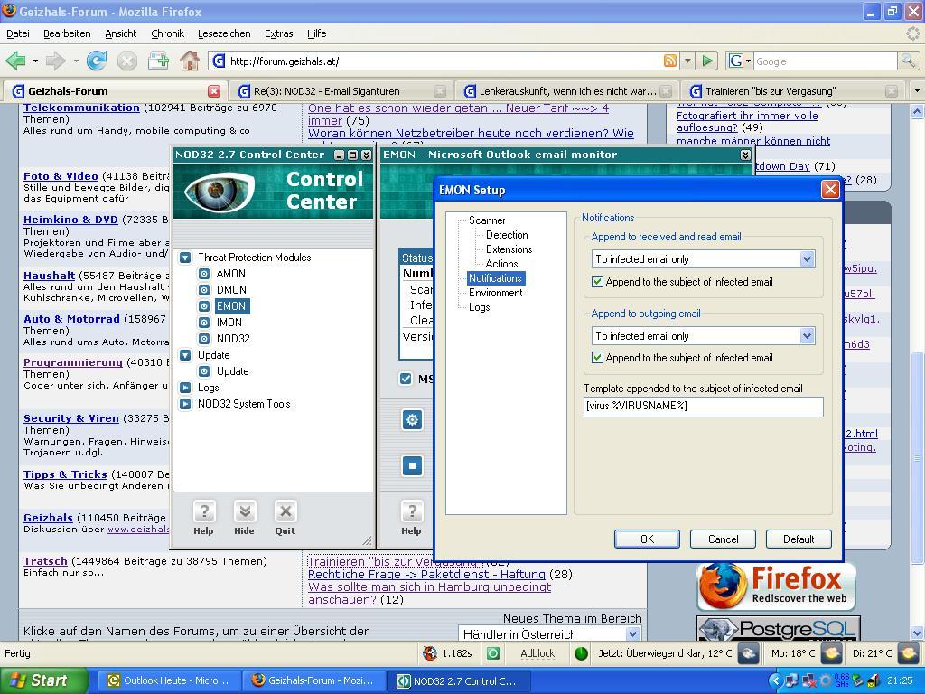The height and width of the screenshot is (694, 925).
Task: Toggle outgoing email subject append checkbox
Action: pos(598,358)
